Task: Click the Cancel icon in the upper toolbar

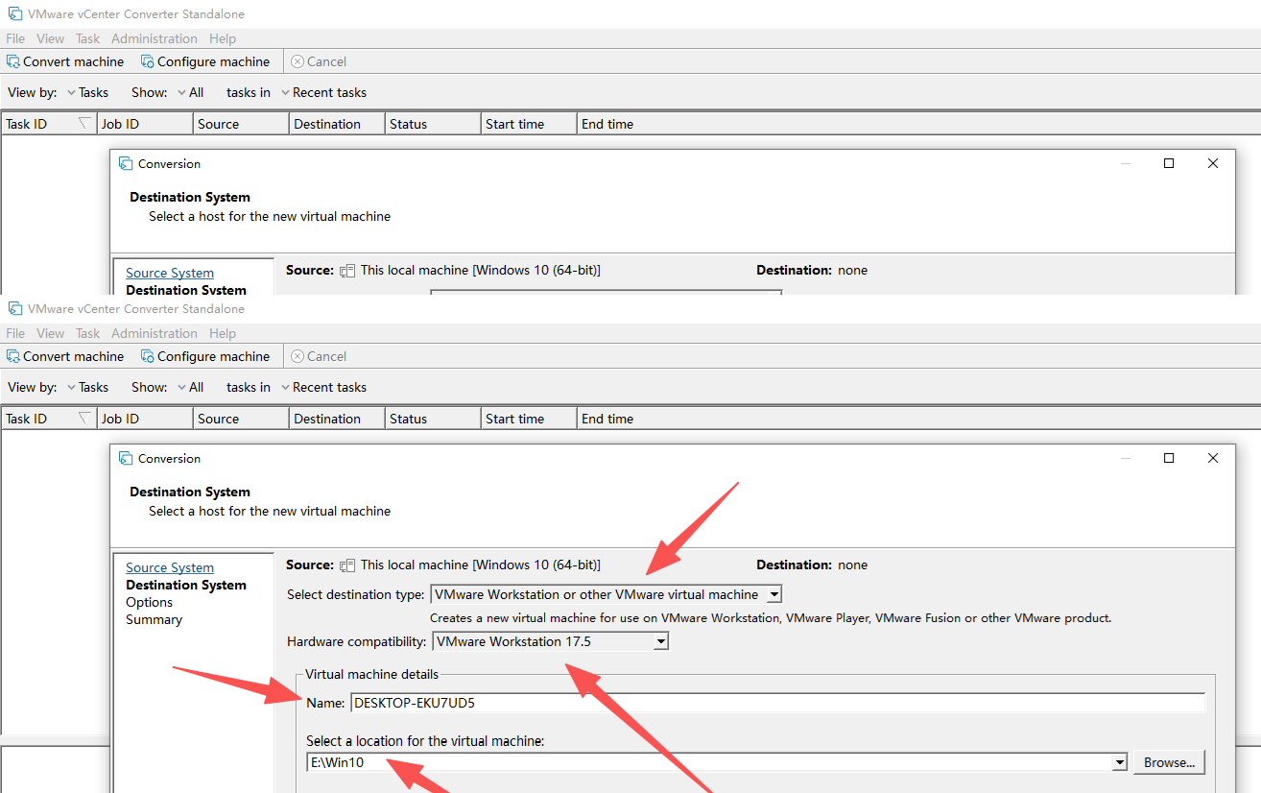Action: [297, 61]
